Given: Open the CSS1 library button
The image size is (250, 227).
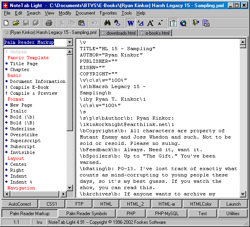Looking at the screenshot, I should tap(52, 204).
